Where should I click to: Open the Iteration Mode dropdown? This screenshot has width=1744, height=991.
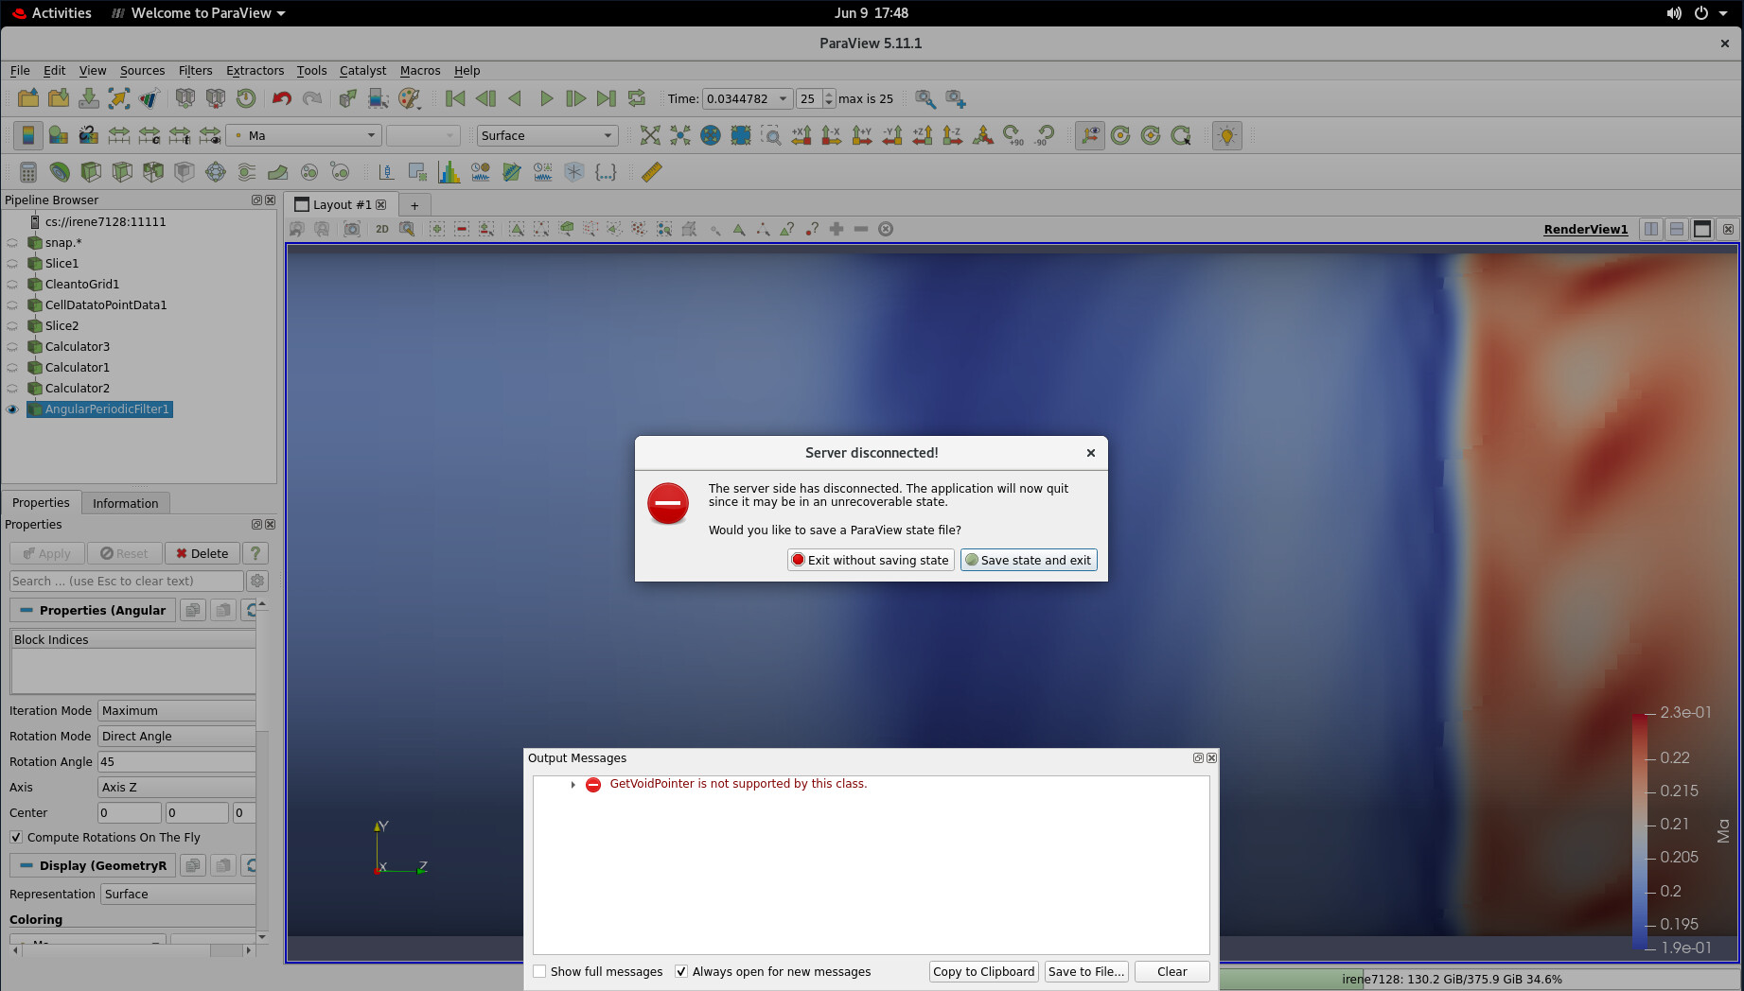tap(177, 711)
